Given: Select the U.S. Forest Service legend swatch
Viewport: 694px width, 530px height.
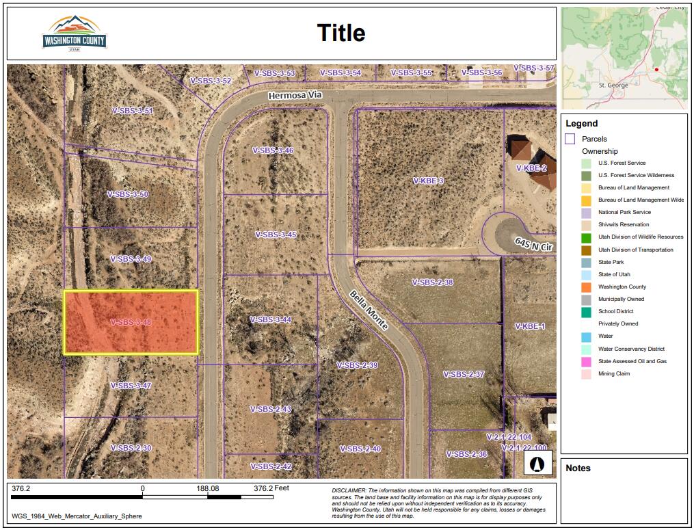Looking at the screenshot, I should (x=586, y=163).
